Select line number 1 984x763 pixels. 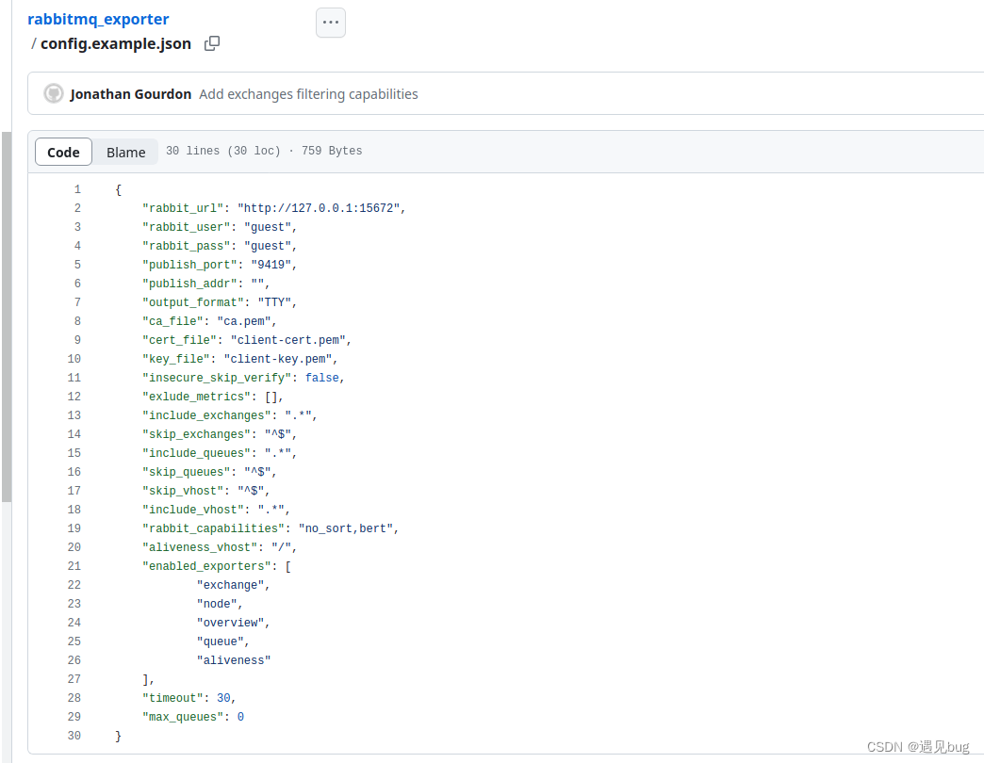tap(77, 189)
